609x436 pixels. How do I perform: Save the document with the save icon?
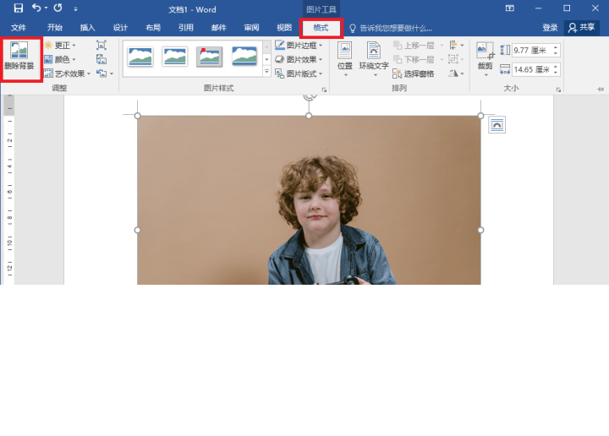(x=18, y=8)
